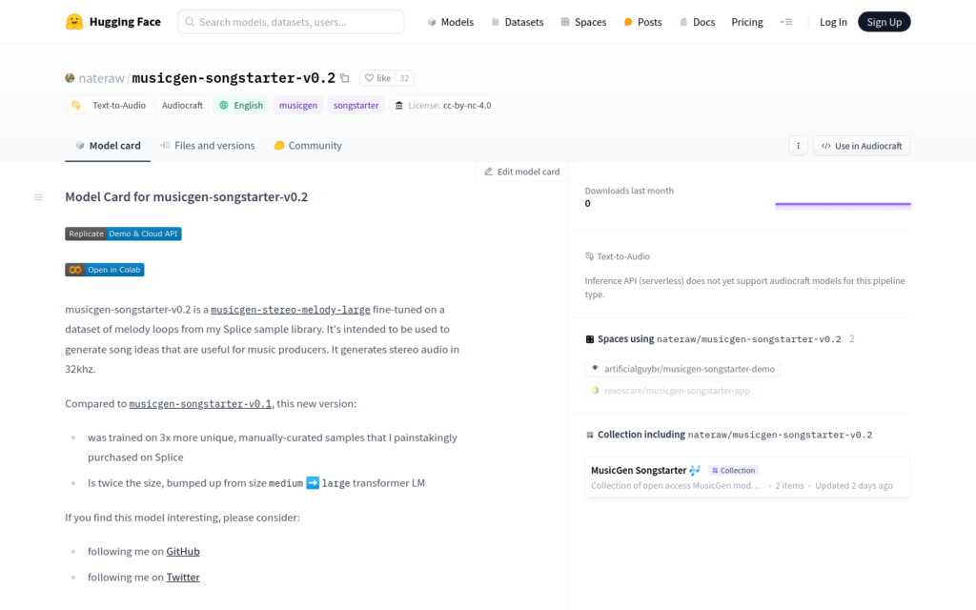Viewport: 976px width, 610px height.
Task: Click the Open in Colab badge
Action: (105, 270)
